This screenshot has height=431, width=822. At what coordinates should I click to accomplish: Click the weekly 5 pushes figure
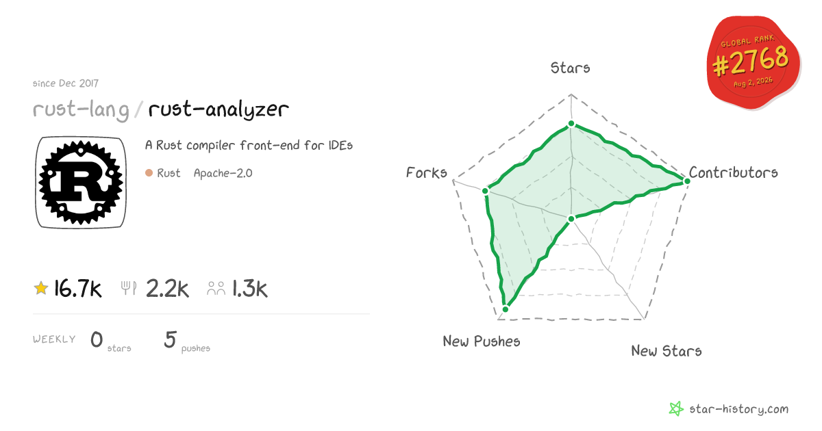187,341
